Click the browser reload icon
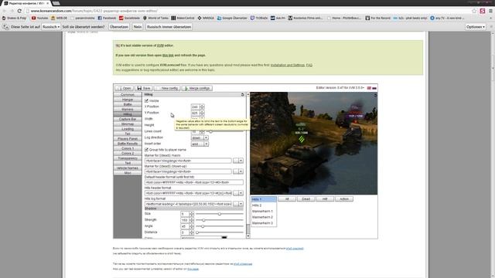 (x=19, y=11)
